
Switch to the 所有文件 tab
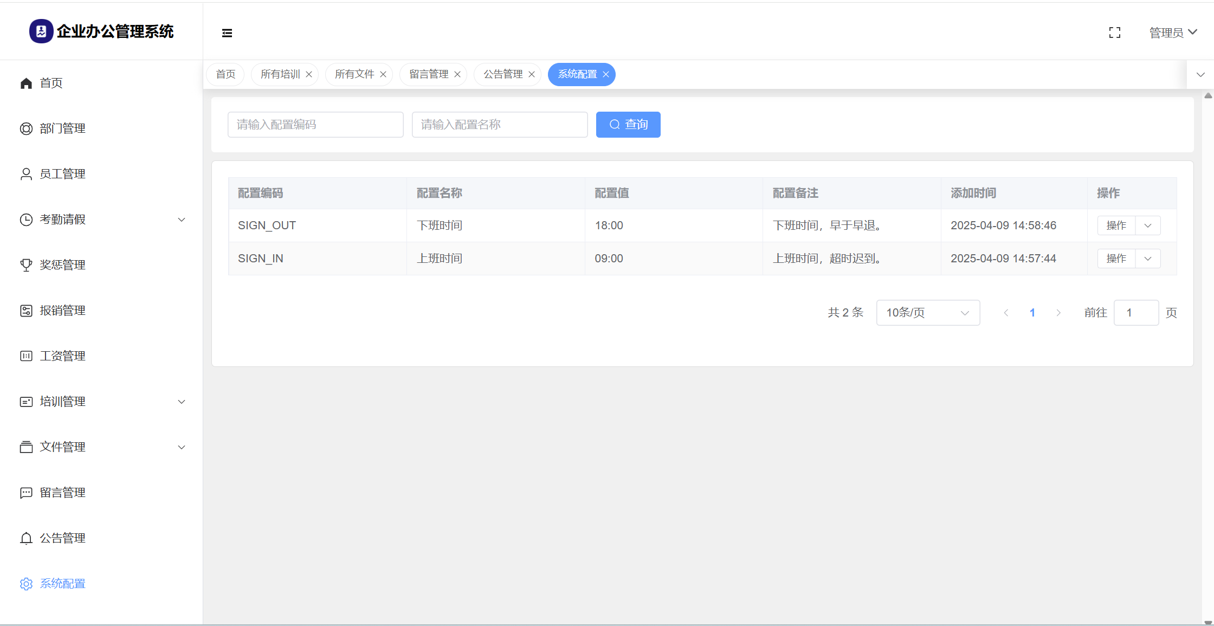click(x=354, y=74)
